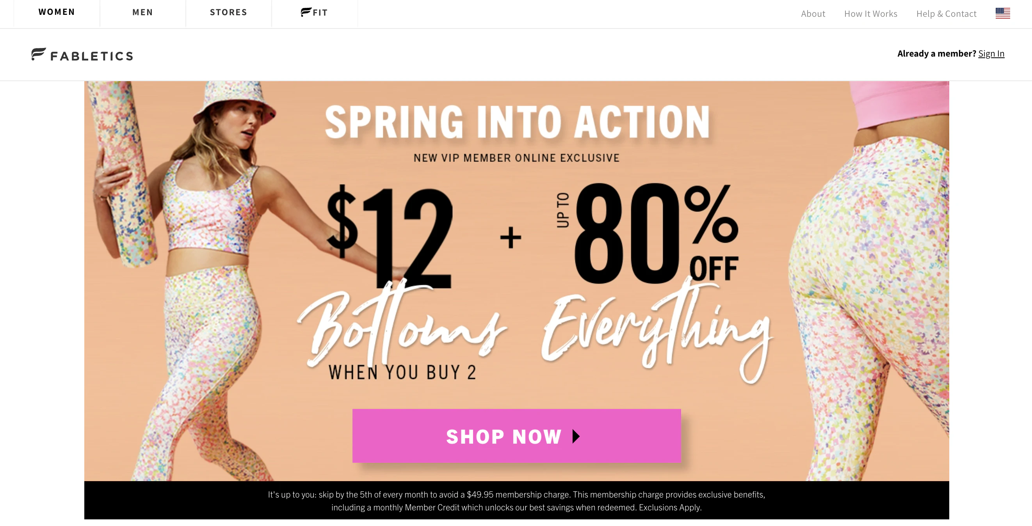The image size is (1032, 526).
Task: Open the FIT tab with wing icon
Action: point(315,12)
